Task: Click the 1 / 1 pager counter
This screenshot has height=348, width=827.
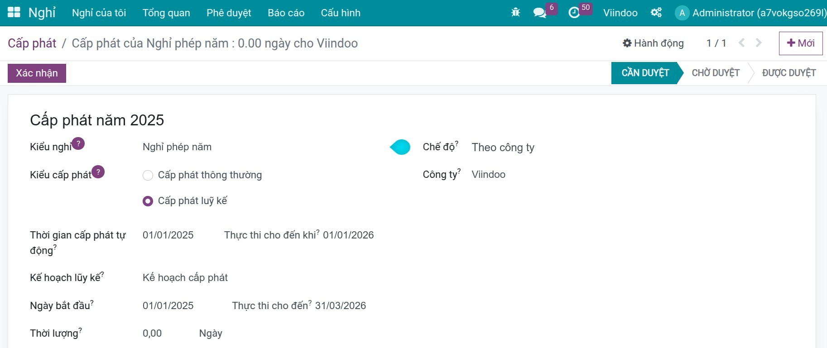Action: (716, 43)
